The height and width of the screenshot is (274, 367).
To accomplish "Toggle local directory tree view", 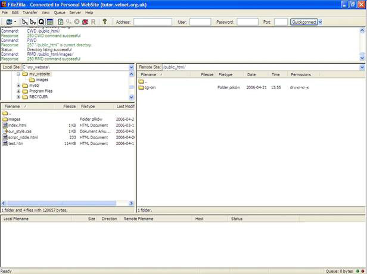I will coord(24,22).
